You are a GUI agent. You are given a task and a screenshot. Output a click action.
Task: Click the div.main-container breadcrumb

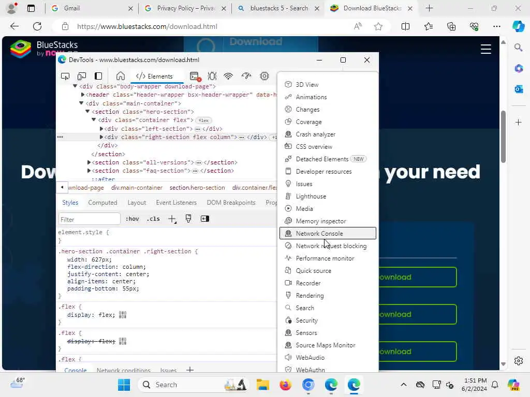click(137, 188)
